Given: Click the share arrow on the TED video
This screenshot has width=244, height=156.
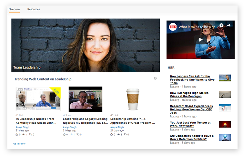Looking at the screenshot, I should click(229, 25).
